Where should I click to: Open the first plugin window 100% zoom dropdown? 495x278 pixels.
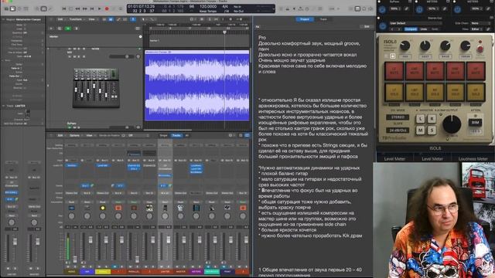pyautogui.click(x=395, y=9)
